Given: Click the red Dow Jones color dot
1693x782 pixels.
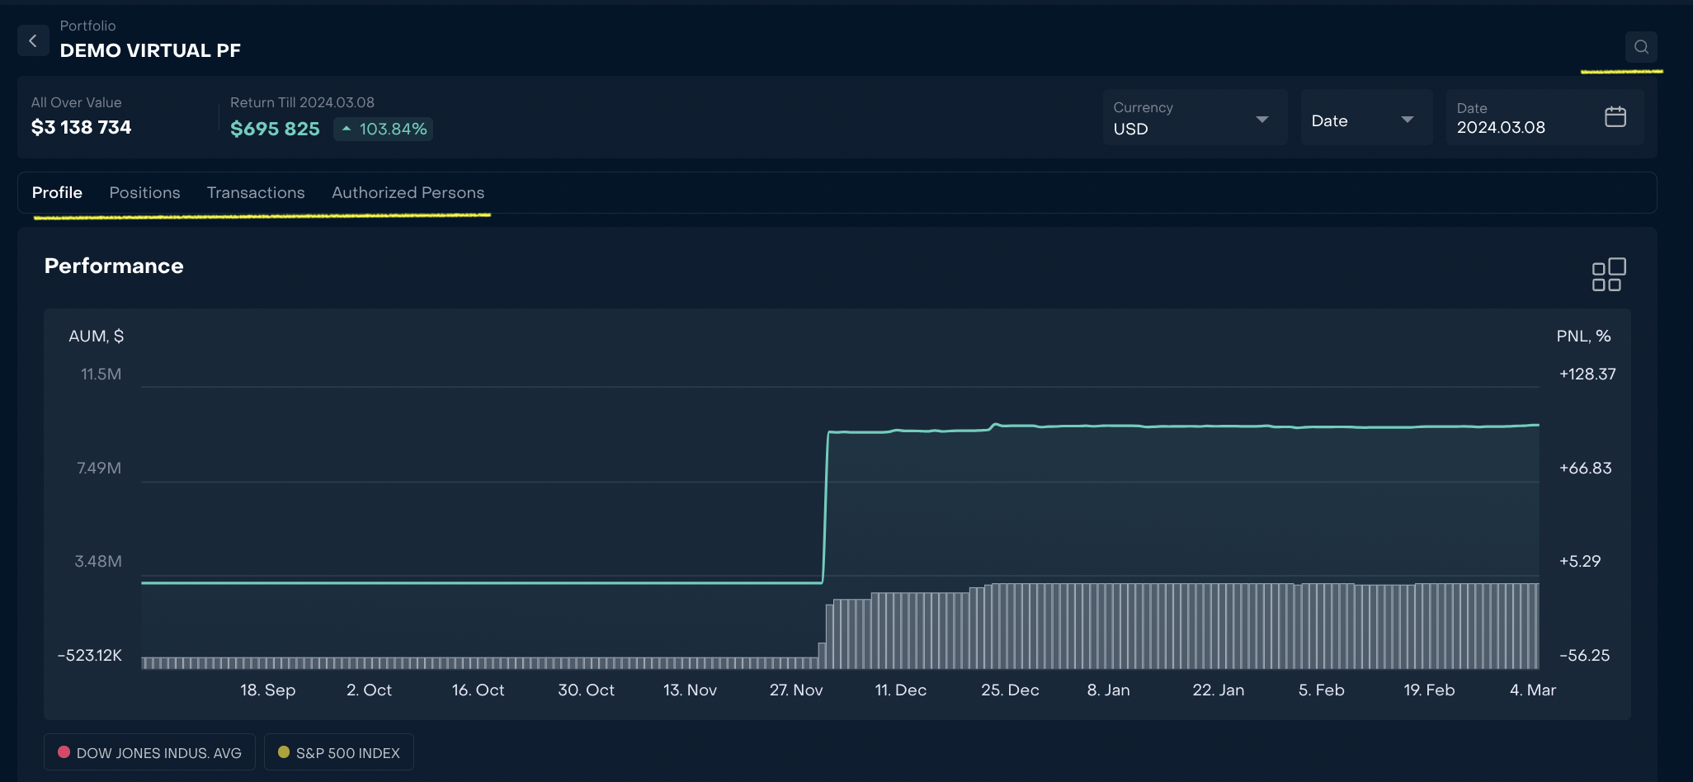Looking at the screenshot, I should click(64, 752).
